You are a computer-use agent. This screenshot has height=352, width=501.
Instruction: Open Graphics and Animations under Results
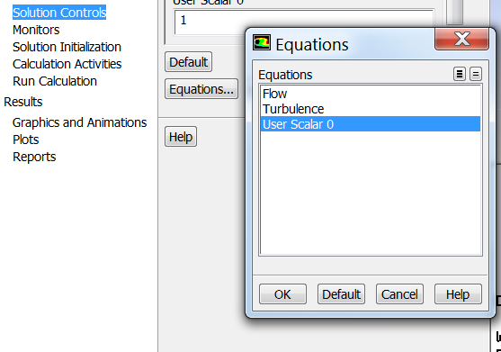[x=79, y=122]
